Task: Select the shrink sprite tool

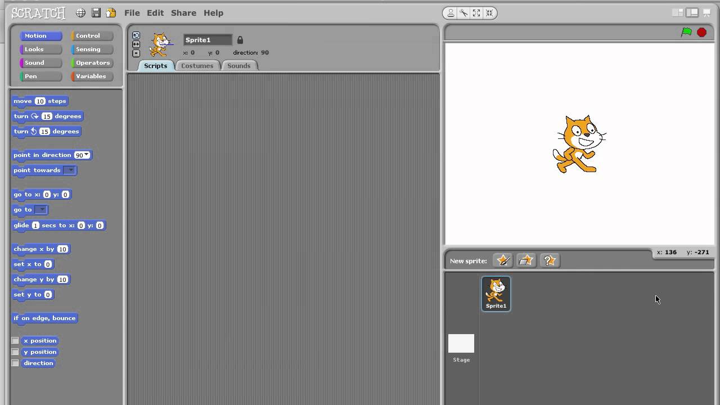Action: coord(489,13)
